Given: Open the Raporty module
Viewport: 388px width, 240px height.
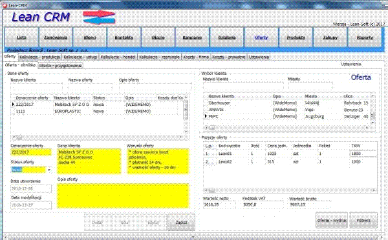Looking at the screenshot, I should [x=365, y=37].
